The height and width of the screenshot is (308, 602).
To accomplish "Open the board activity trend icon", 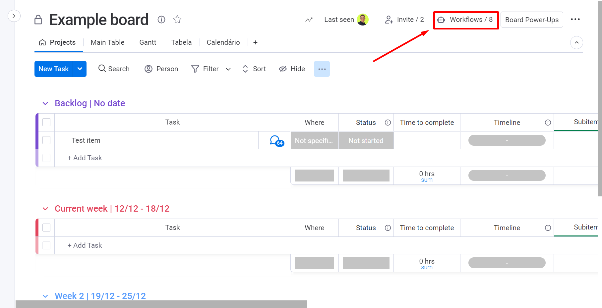I will coord(309,20).
